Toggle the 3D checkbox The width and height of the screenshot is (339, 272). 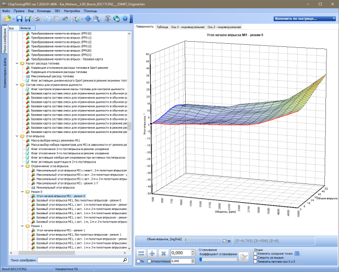224,241
